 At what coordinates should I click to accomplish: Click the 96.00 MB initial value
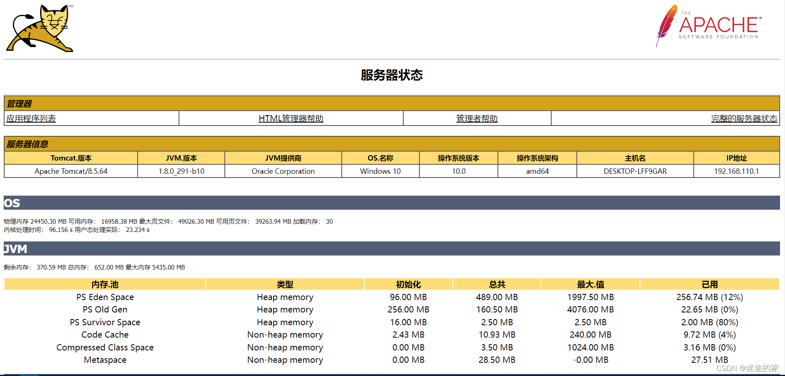409,297
